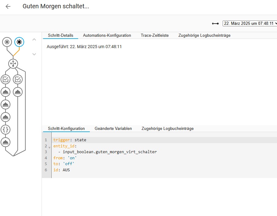This screenshot has height=216, width=277.
Task: Select the Schritt-Konfiguration tab
Action: 66,129
